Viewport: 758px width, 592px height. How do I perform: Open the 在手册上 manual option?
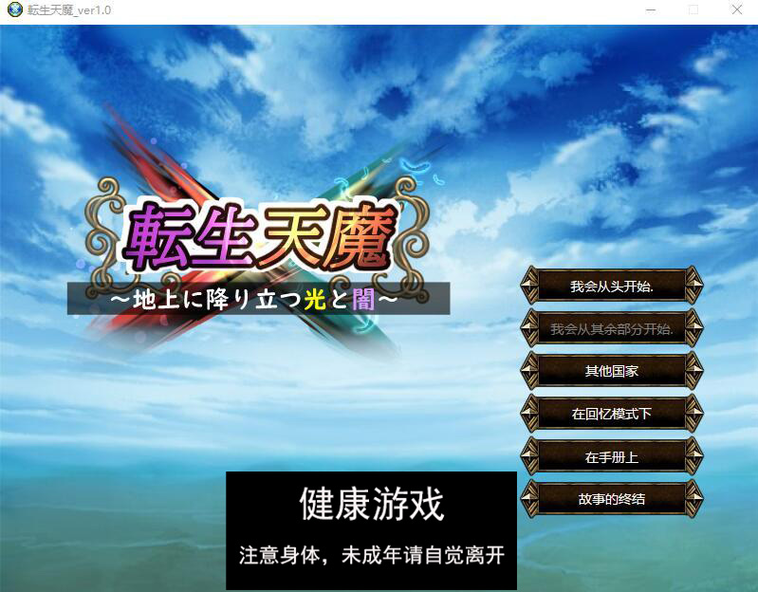pos(612,456)
